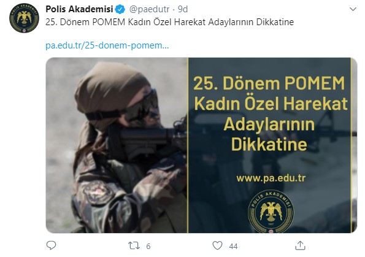This screenshot has width=365, height=257.
Task: Click the like count 44
Action: [x=233, y=246]
